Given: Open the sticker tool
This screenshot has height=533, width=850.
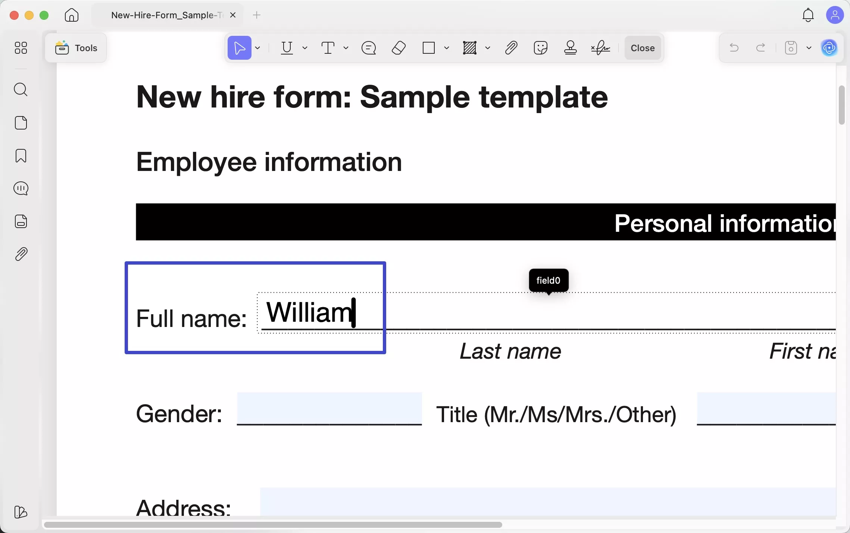Looking at the screenshot, I should 540,48.
